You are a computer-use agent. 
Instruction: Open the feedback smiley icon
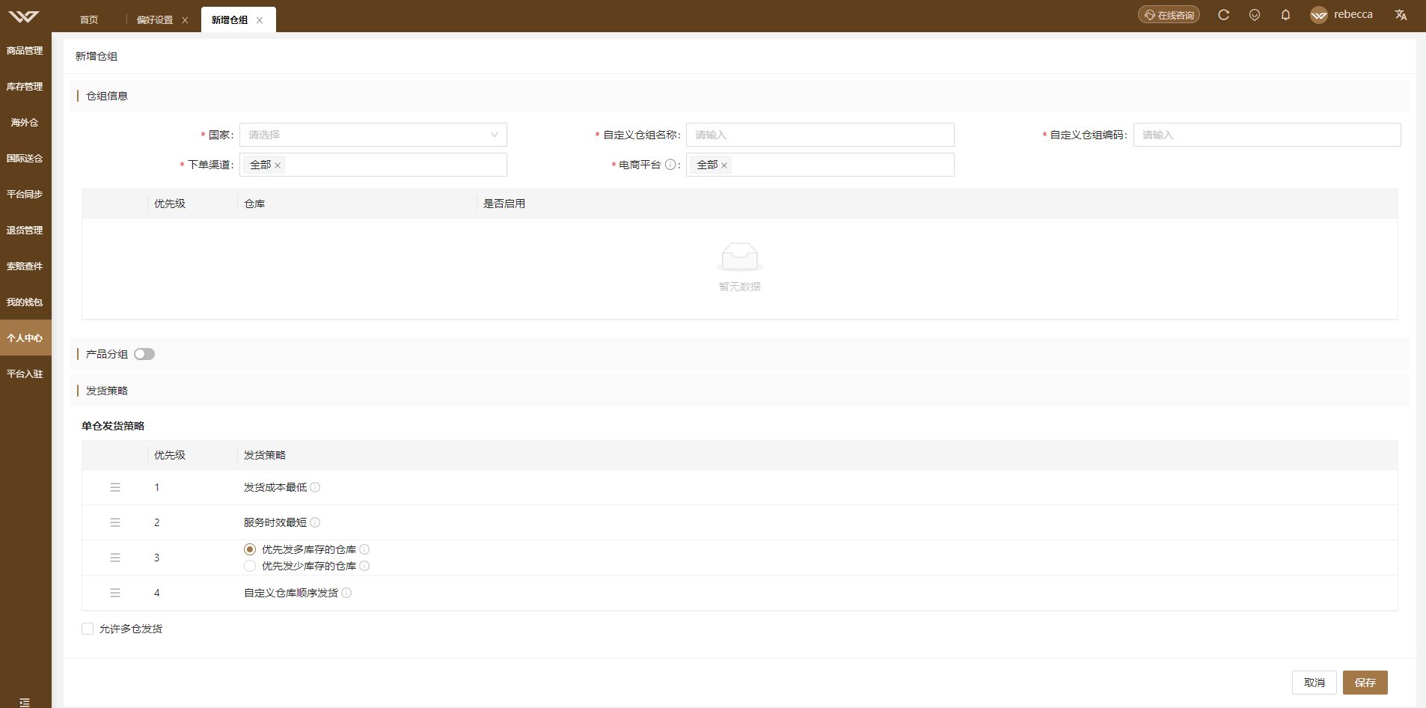1255,15
